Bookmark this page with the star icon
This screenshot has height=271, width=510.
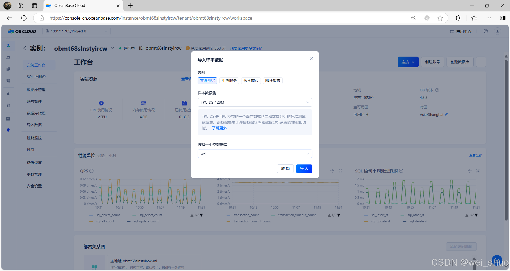click(x=440, y=18)
